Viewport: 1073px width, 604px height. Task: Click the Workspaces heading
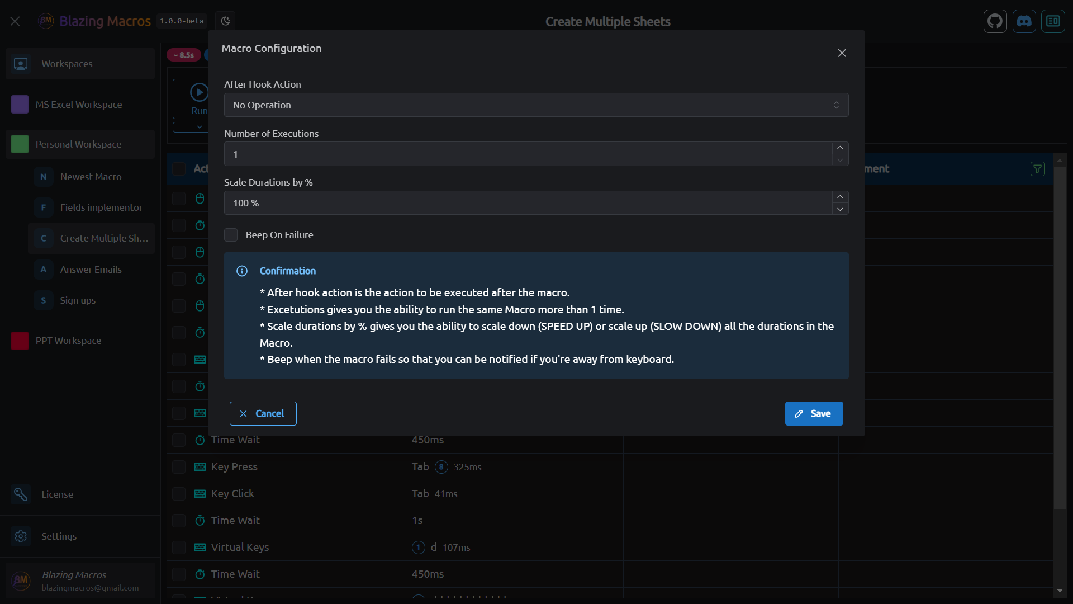[67, 64]
